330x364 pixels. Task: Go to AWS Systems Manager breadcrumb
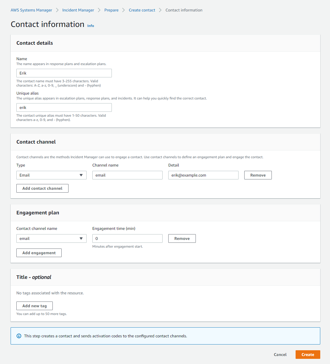pos(31,10)
